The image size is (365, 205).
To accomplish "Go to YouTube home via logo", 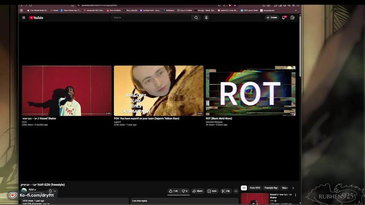I will pos(36,18).
